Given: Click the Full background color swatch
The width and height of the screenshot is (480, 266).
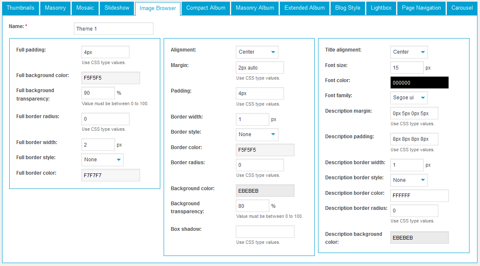Looking at the screenshot, I should [x=110, y=78].
